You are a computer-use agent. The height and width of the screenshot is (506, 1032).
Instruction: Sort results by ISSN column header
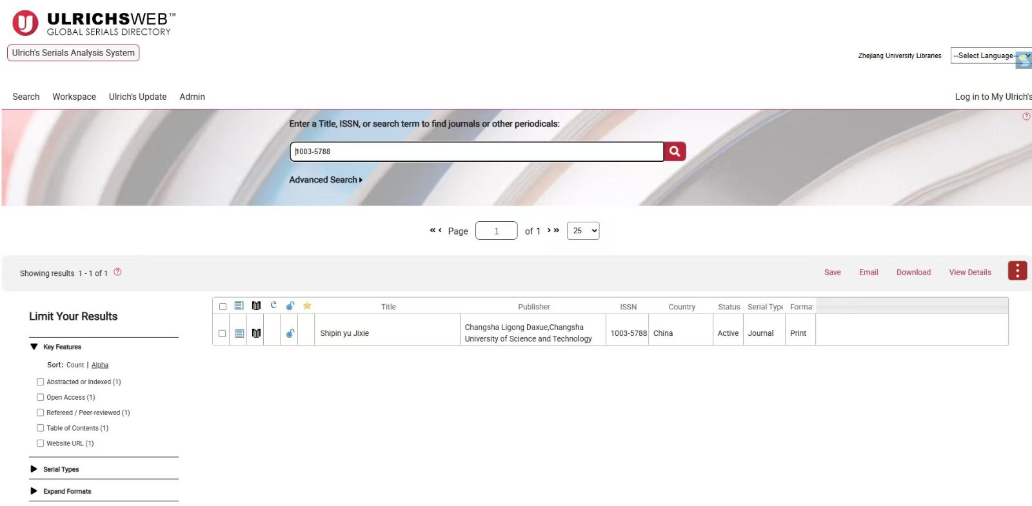click(628, 307)
